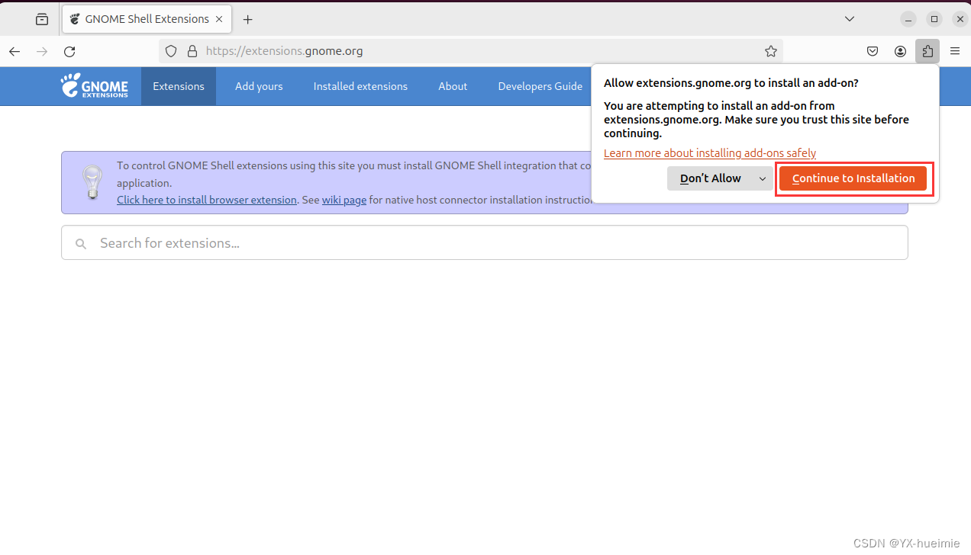Image resolution: width=971 pixels, height=555 pixels.
Task: Open the Firefox account icon
Action: (x=900, y=51)
